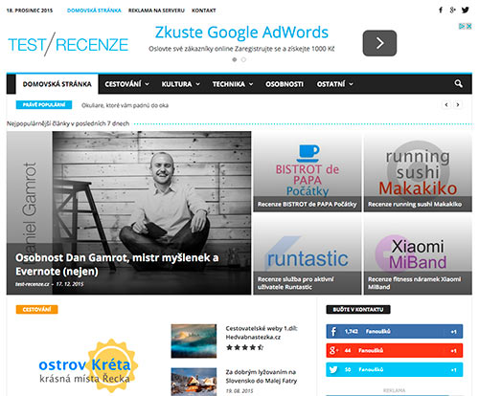Open Dan Gamrot featured article title
The image size is (479, 396).
pos(117,264)
